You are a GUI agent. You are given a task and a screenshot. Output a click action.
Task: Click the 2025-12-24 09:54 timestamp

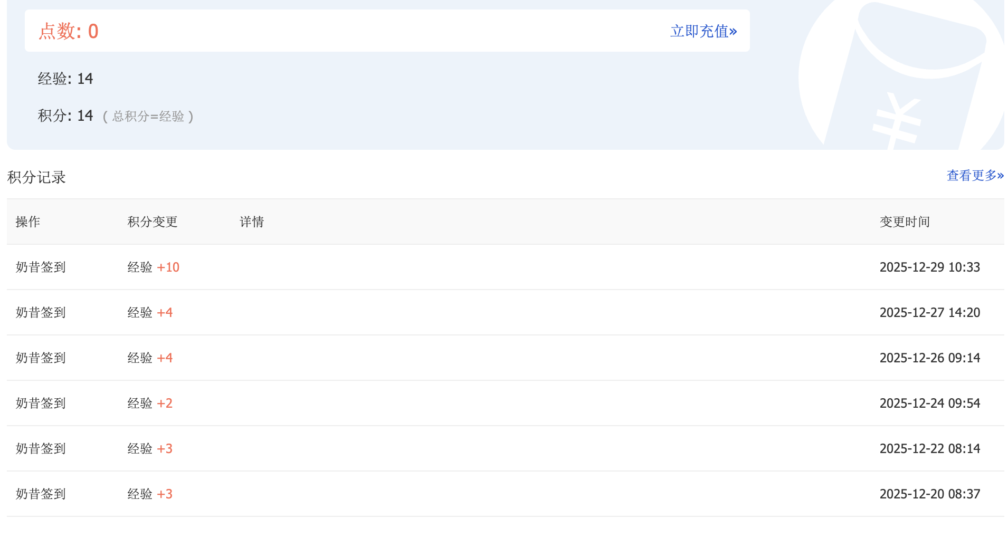tap(929, 403)
